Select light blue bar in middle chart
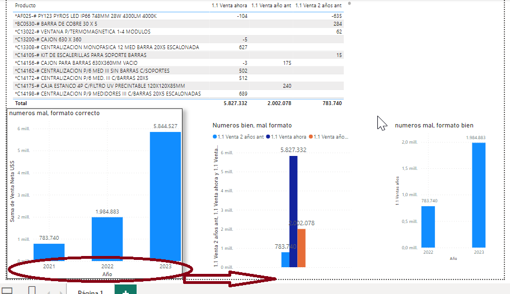Image resolution: width=510 pixels, height=294 pixels. click(x=286, y=259)
